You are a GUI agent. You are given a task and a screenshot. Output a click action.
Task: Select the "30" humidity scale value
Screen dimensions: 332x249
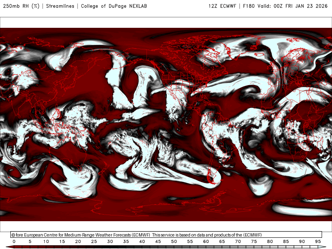click(x=110, y=242)
